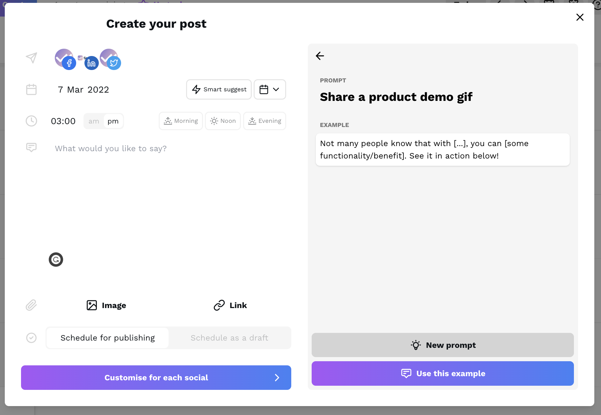Switch time to pm
The image size is (601, 415).
(x=113, y=121)
